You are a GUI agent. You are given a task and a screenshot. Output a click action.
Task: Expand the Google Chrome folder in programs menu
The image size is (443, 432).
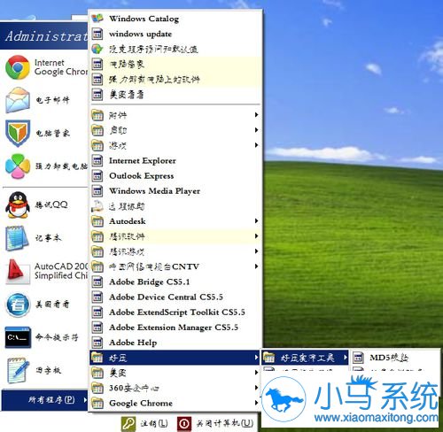click(x=175, y=403)
